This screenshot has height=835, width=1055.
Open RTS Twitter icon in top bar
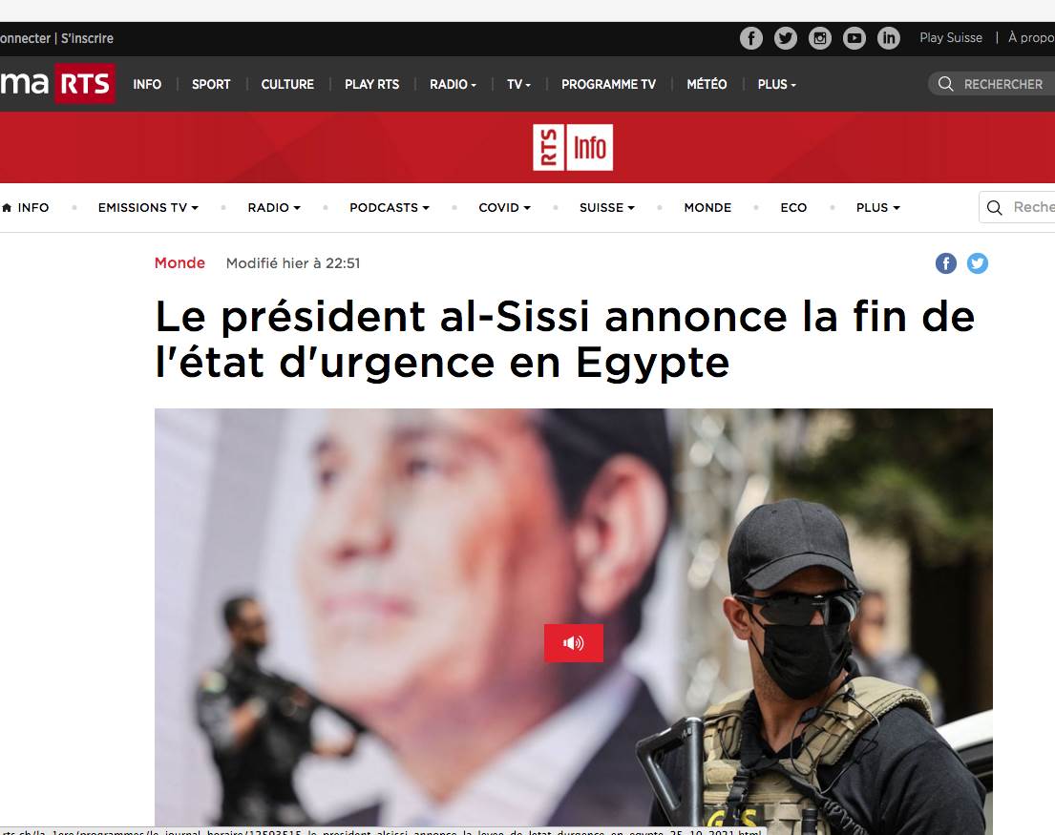[785, 38]
